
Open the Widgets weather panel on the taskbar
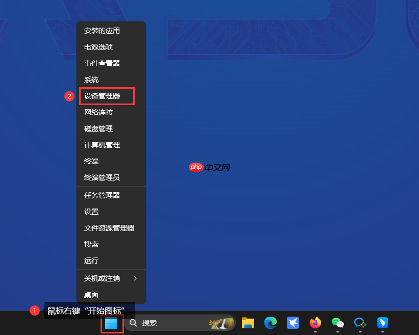coord(221,323)
